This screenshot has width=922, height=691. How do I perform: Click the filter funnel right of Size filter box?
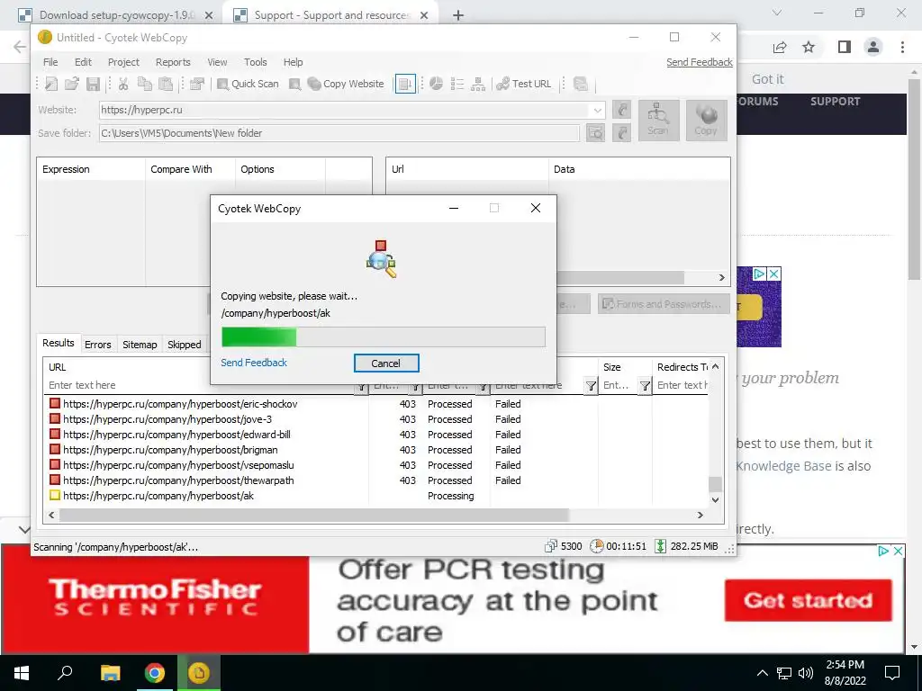(x=645, y=386)
